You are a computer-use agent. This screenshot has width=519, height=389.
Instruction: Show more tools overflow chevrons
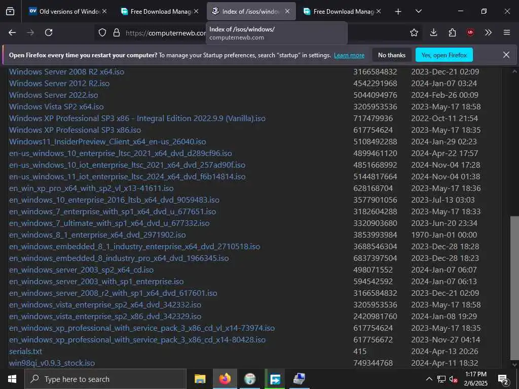pyautogui.click(x=488, y=32)
